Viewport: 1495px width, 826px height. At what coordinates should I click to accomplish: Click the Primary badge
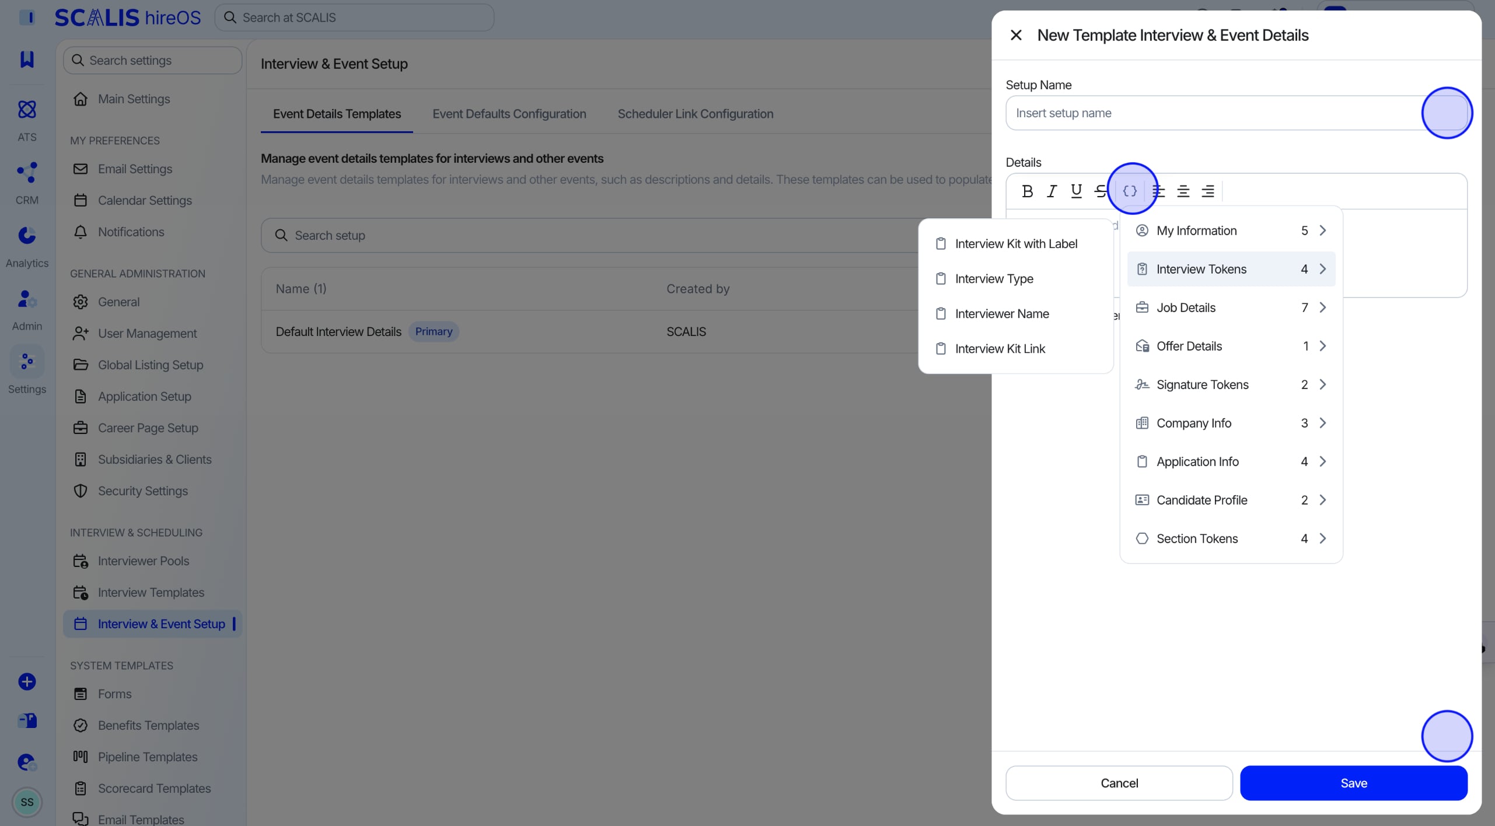434,331
